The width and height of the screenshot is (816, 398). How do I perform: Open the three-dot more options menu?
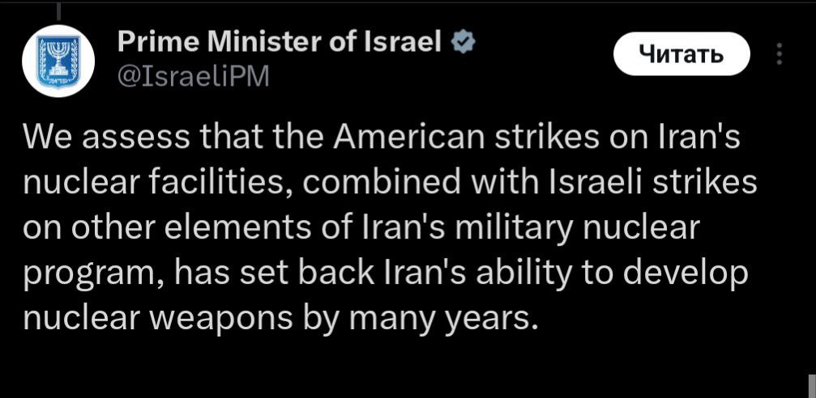779,54
